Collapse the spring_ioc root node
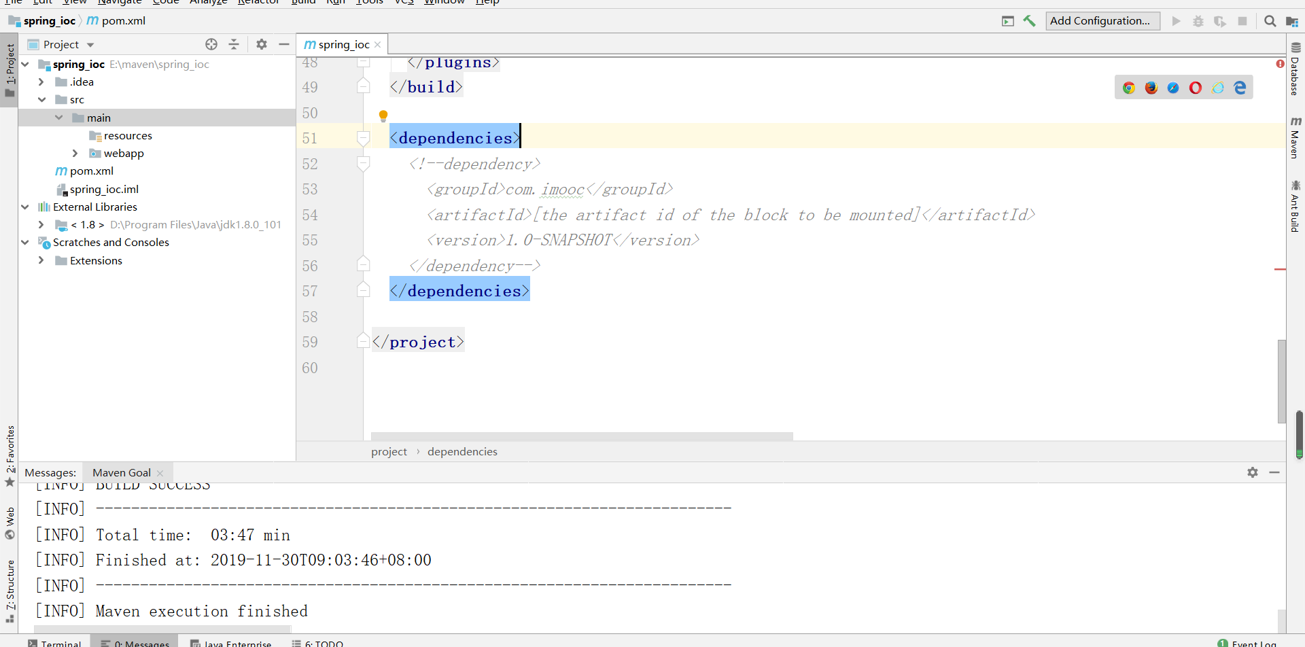 [25, 65]
